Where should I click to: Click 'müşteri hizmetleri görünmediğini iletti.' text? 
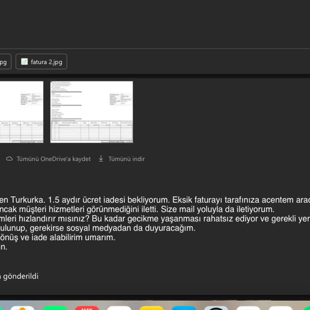(88, 209)
